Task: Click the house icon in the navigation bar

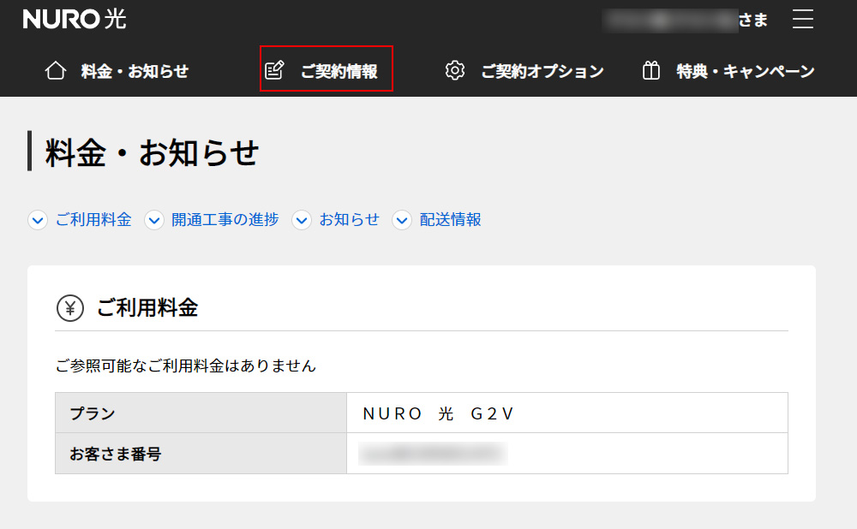Action: pos(55,71)
